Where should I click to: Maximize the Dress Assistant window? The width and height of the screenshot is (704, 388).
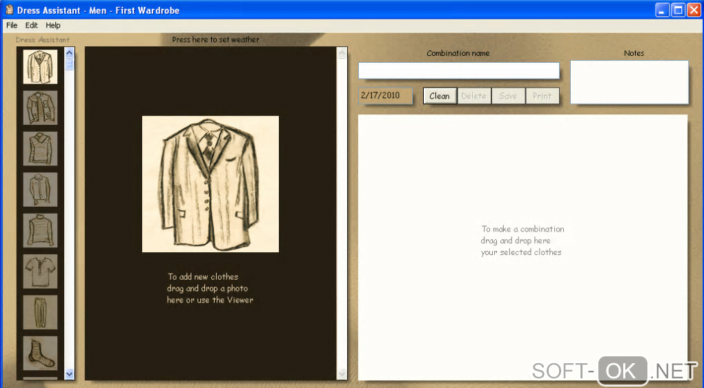click(x=678, y=10)
